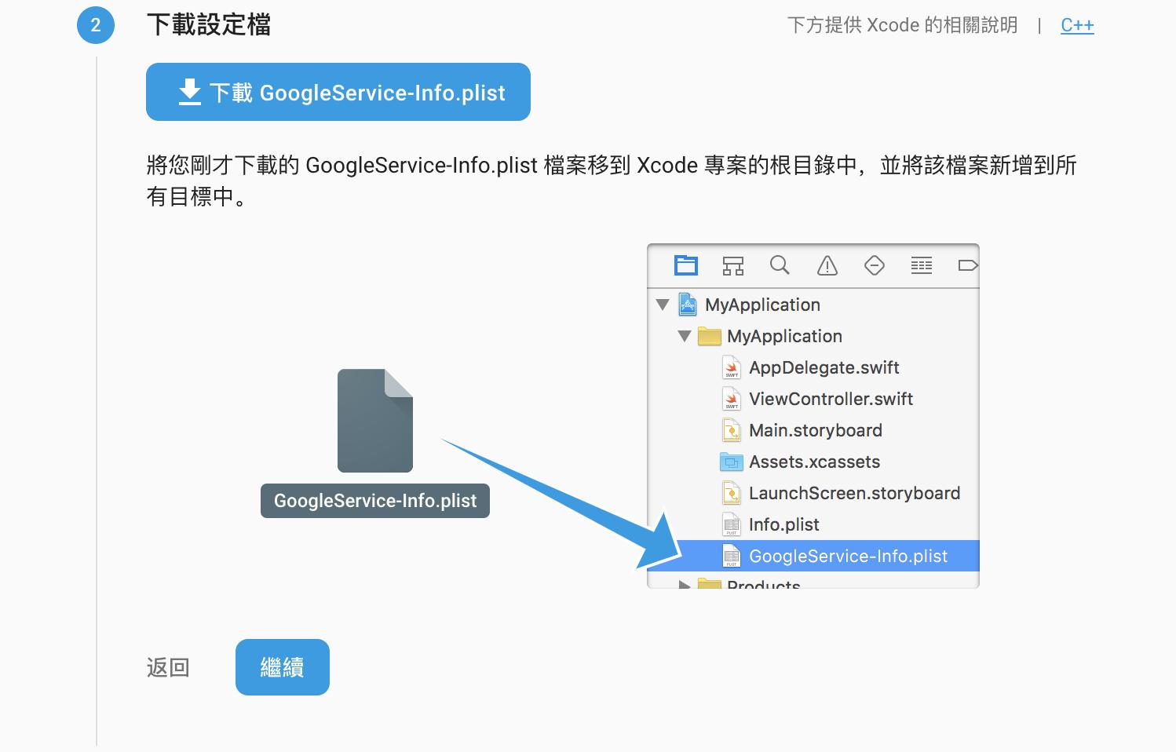Click the Xcode project blueprint icon
1176x752 pixels.
[x=688, y=305]
